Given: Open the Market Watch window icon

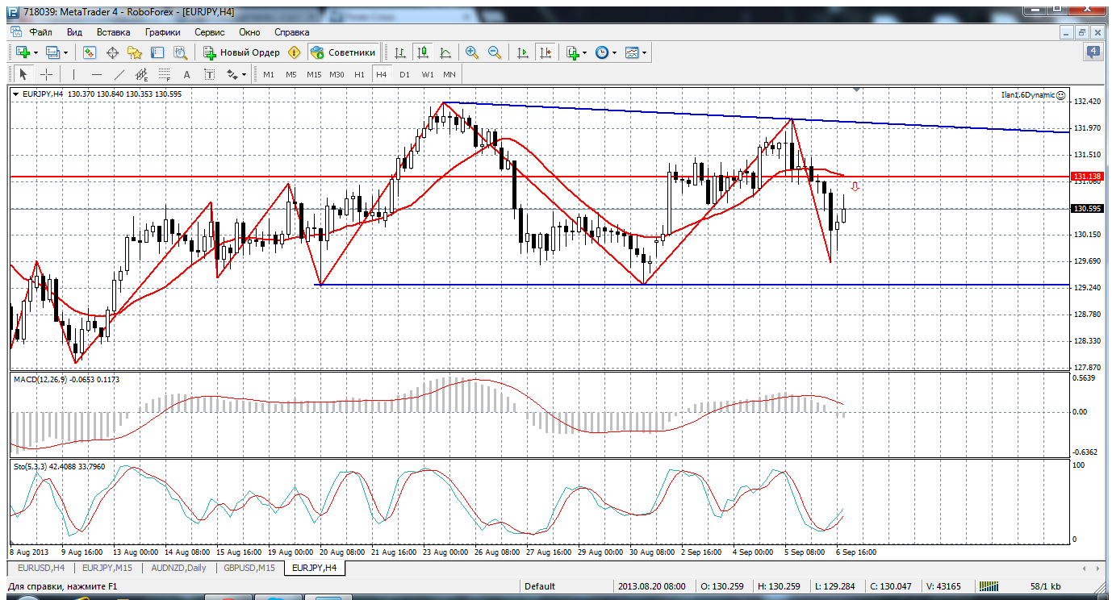Looking at the screenshot, I should 90,52.
